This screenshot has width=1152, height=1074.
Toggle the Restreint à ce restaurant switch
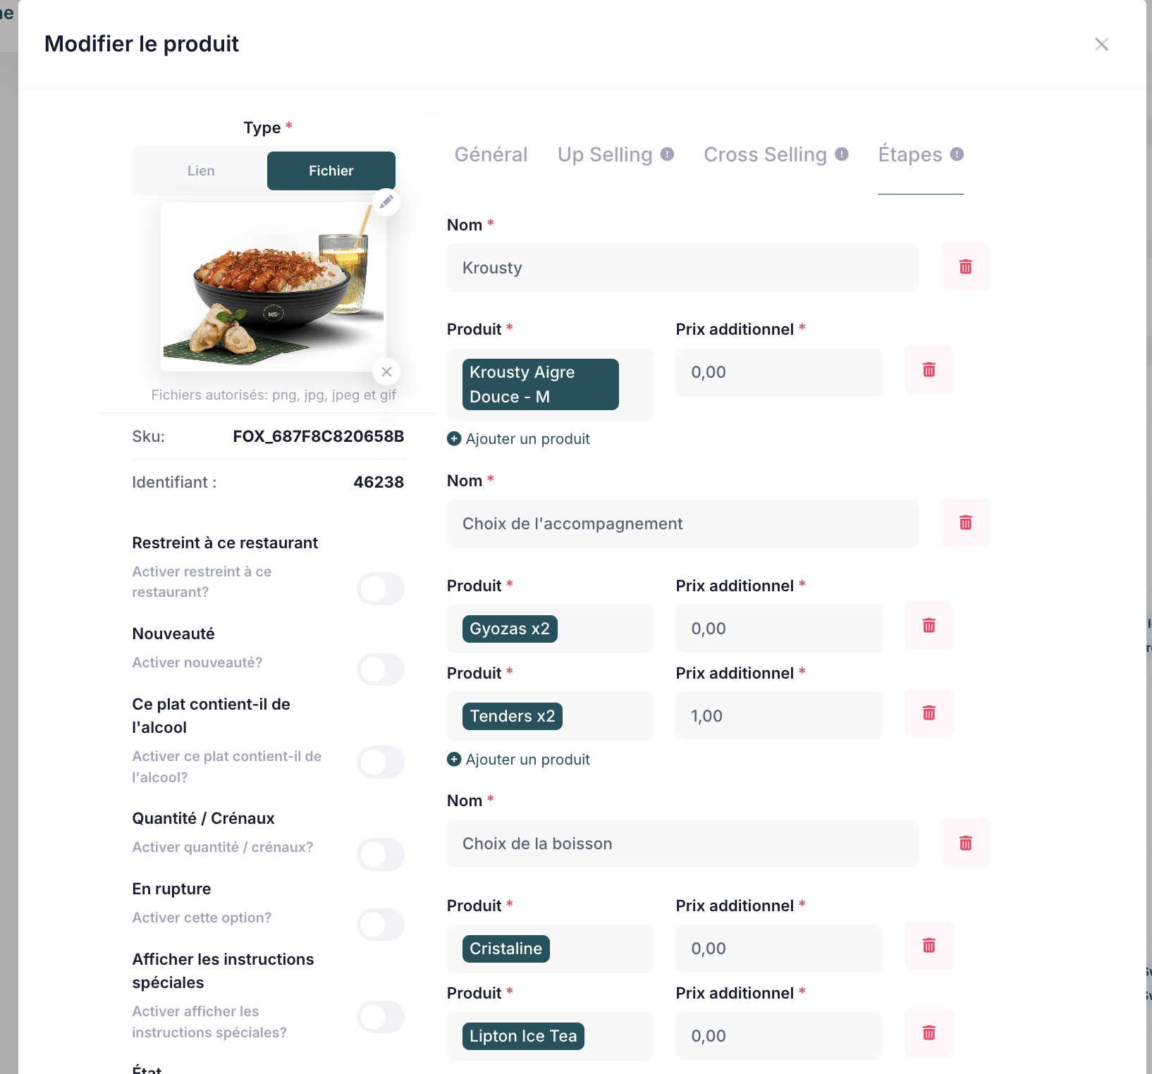pyautogui.click(x=380, y=589)
